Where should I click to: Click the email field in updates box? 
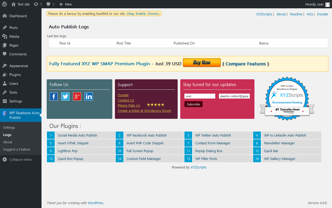point(234,96)
